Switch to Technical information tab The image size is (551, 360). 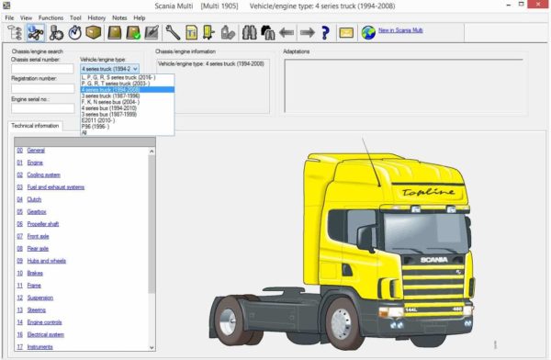click(x=35, y=126)
